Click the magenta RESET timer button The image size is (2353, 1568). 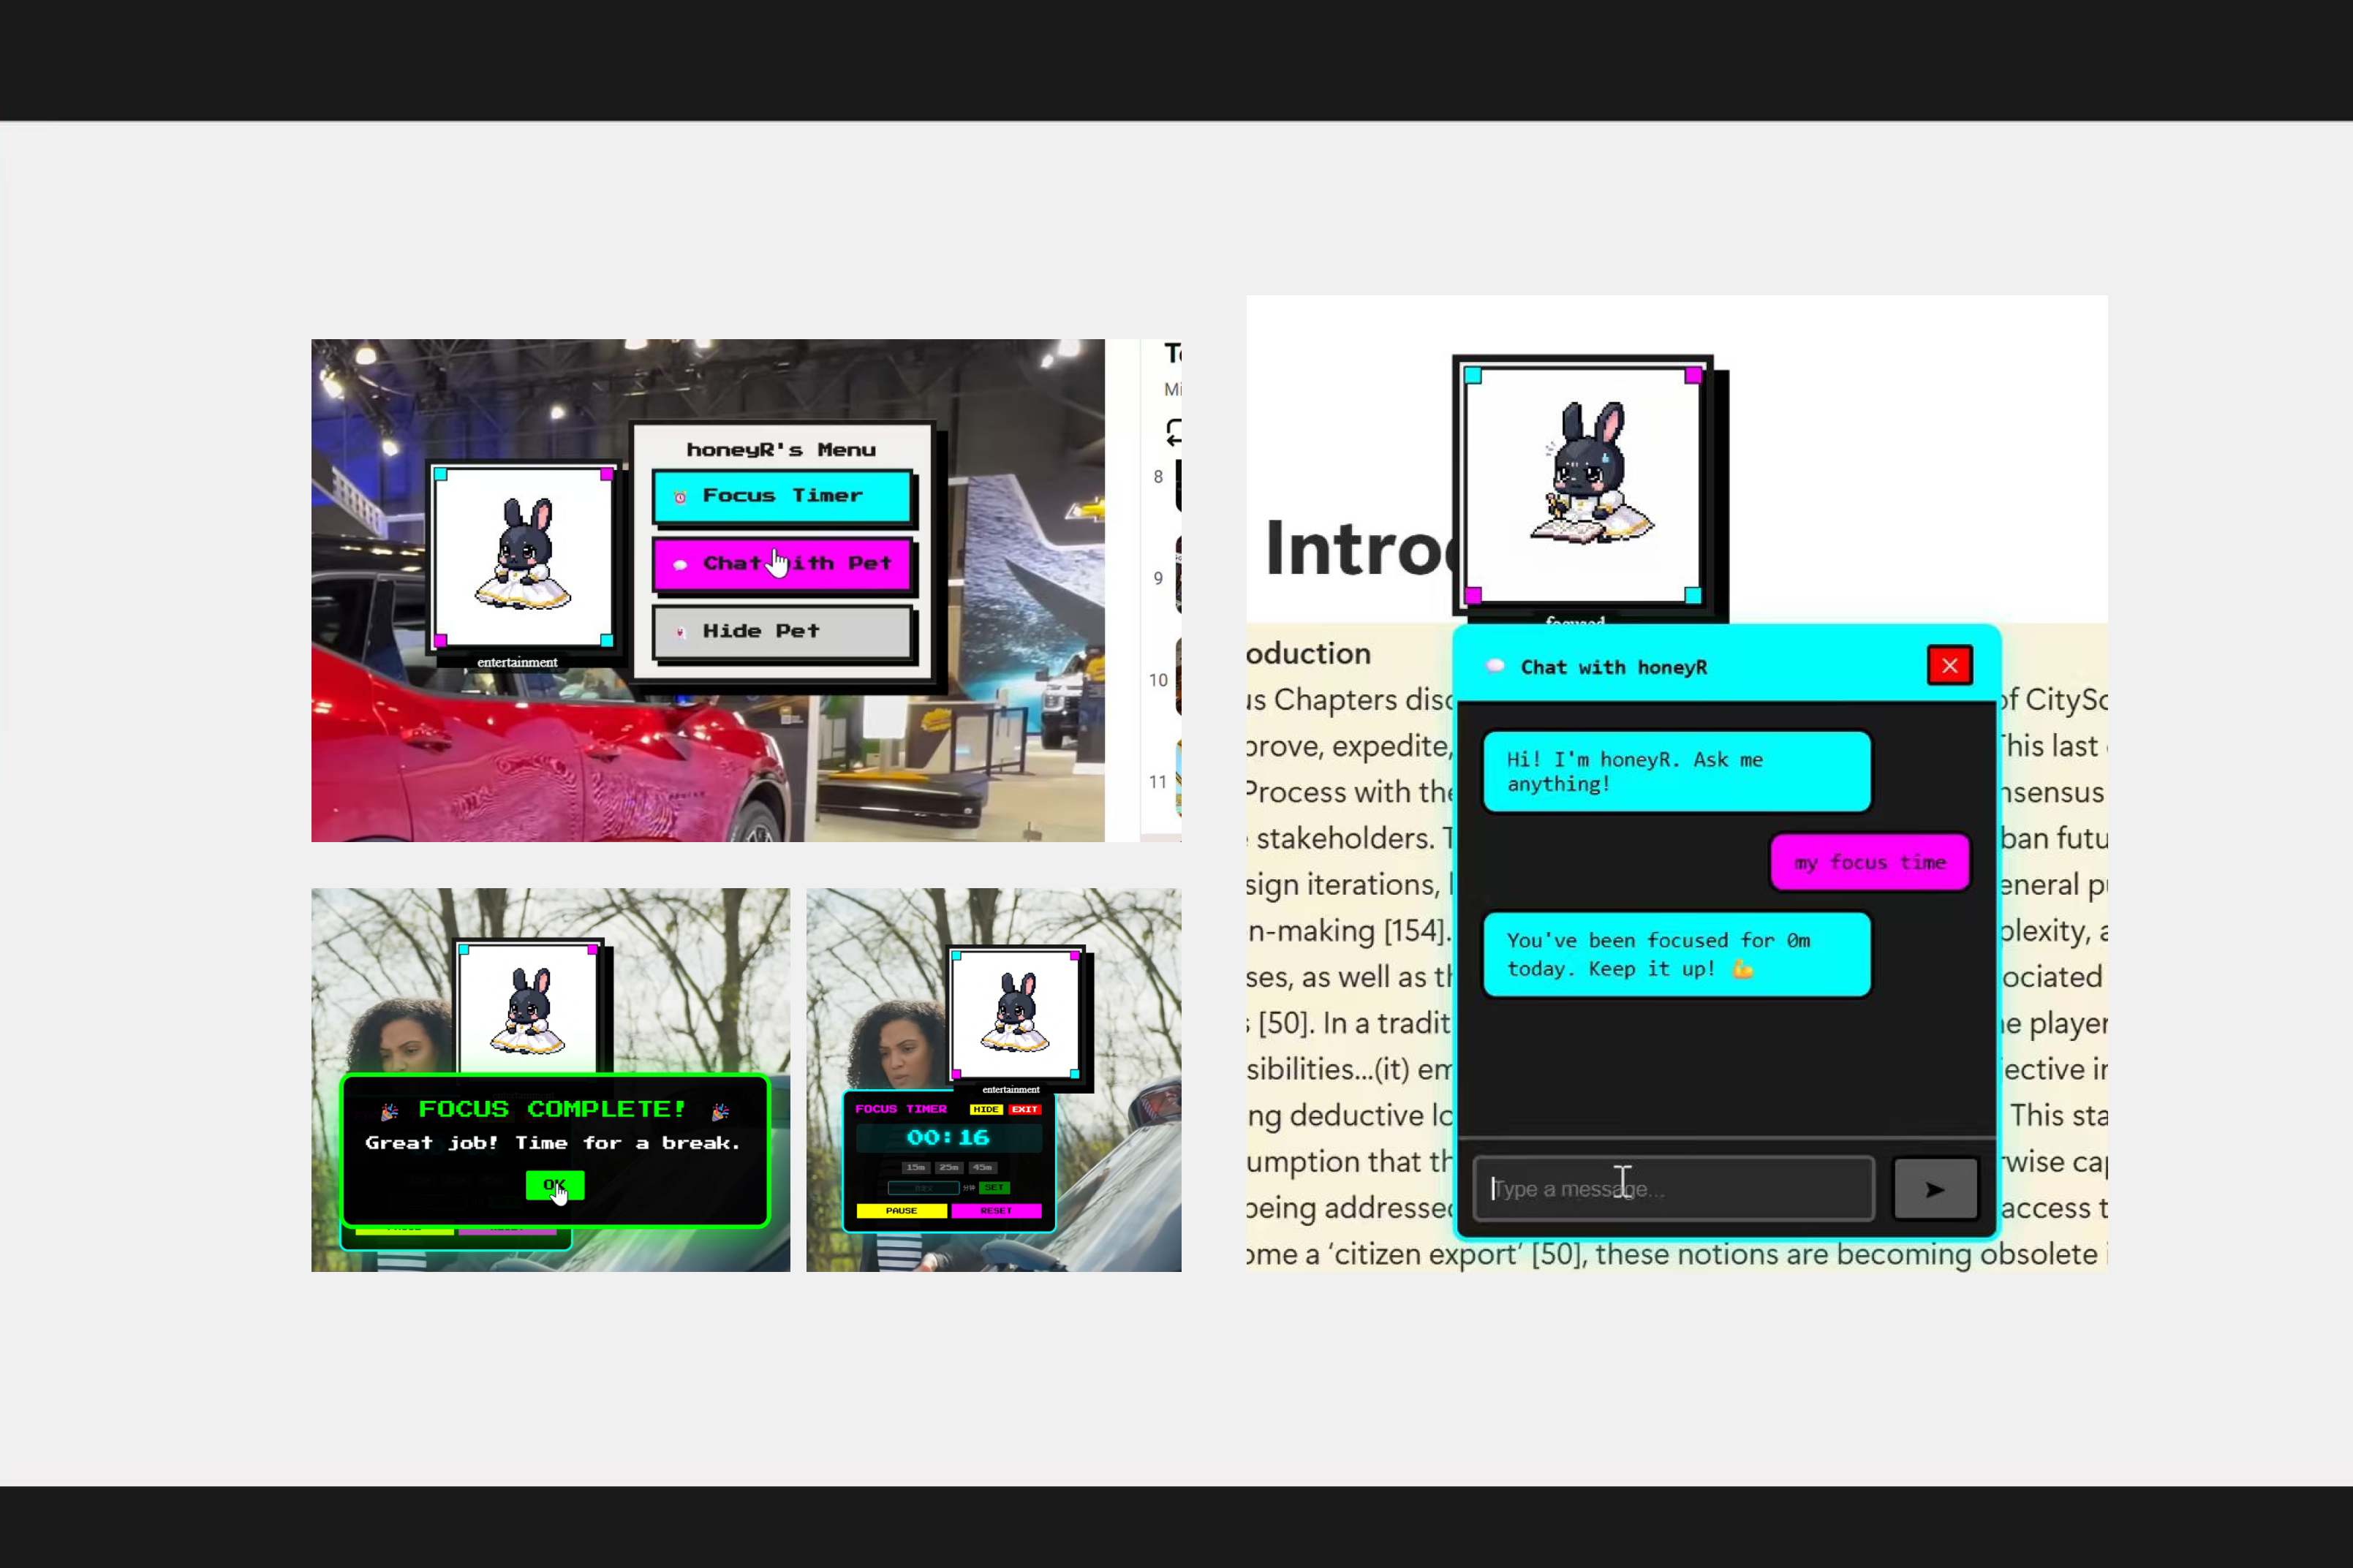point(996,1211)
